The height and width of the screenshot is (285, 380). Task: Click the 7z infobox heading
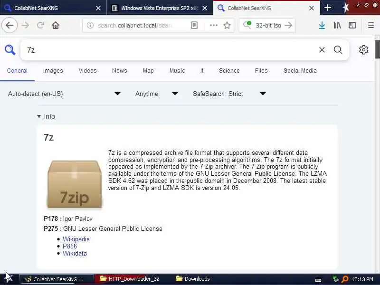coord(49,137)
